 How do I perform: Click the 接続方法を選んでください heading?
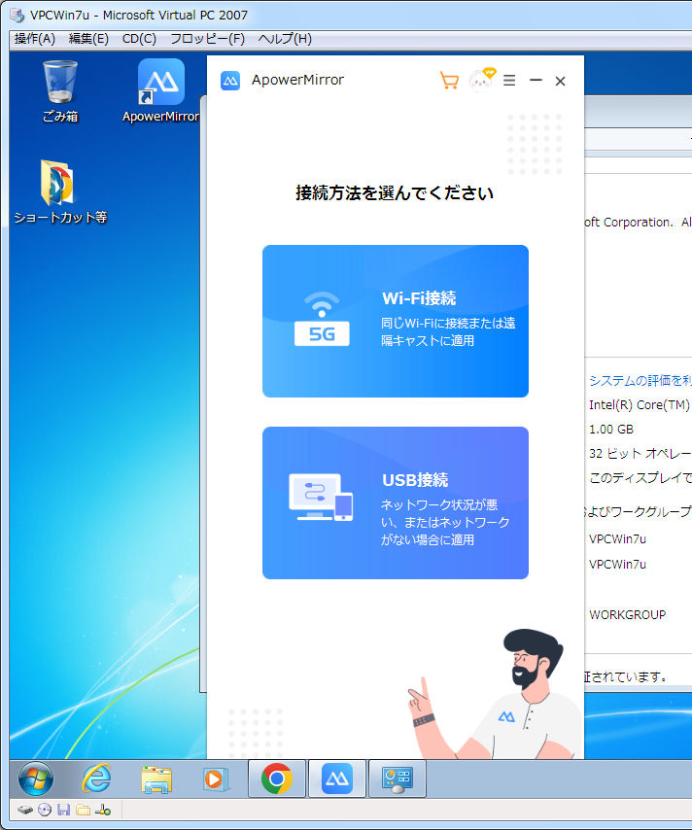pos(395,192)
